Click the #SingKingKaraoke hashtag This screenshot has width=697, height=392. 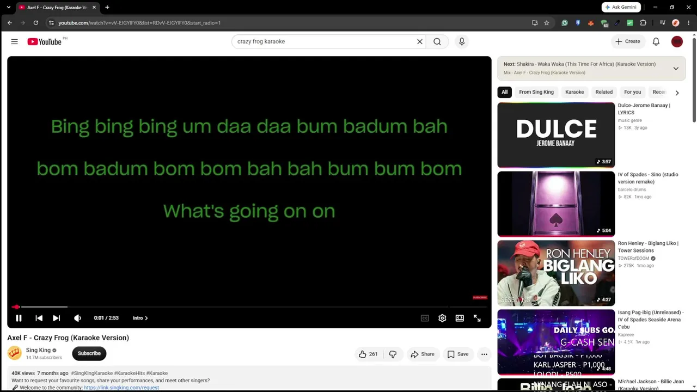[x=91, y=373]
